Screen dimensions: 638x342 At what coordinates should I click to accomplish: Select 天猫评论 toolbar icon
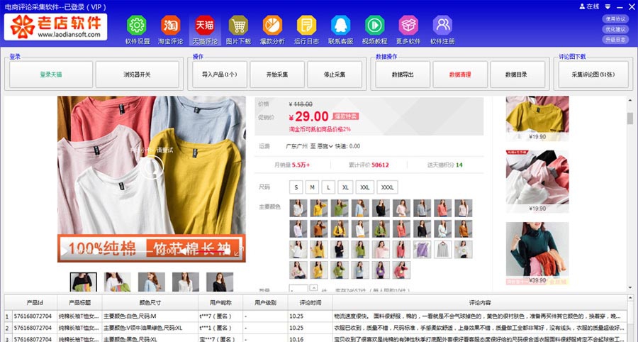pos(205,26)
